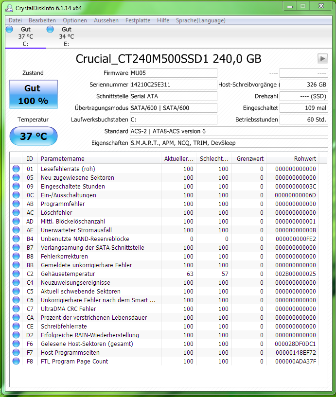Click status icon of Lesefehlerrate (roh) row

[16, 169]
